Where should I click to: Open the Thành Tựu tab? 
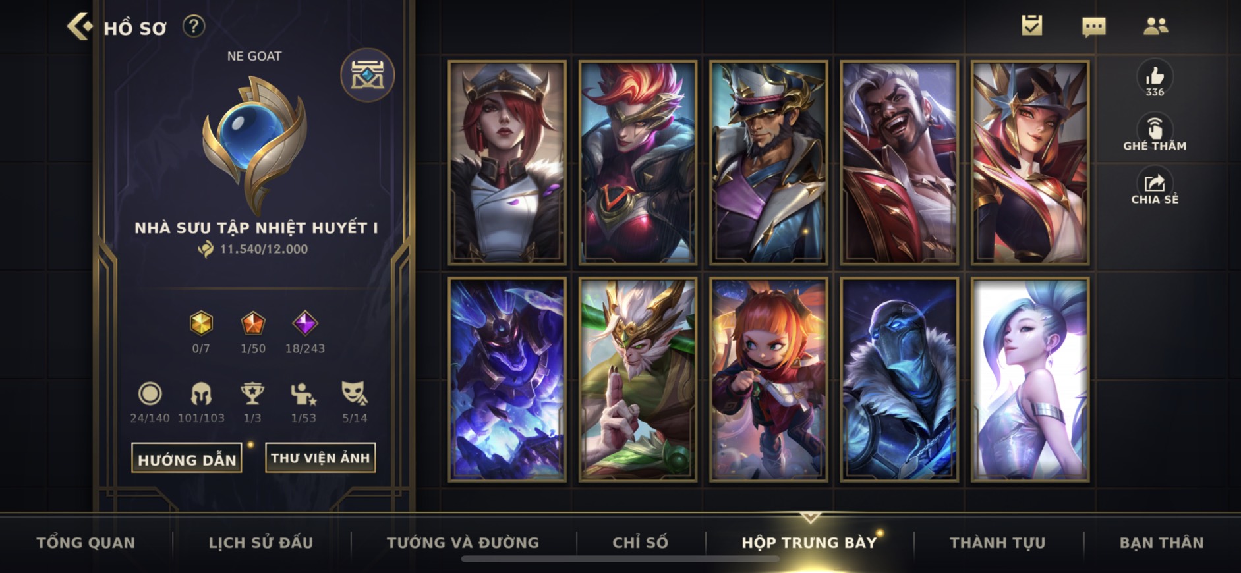tap(997, 543)
